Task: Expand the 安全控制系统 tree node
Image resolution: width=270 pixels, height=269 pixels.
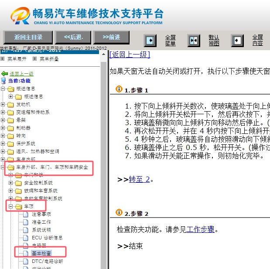Action: click(x=10, y=183)
